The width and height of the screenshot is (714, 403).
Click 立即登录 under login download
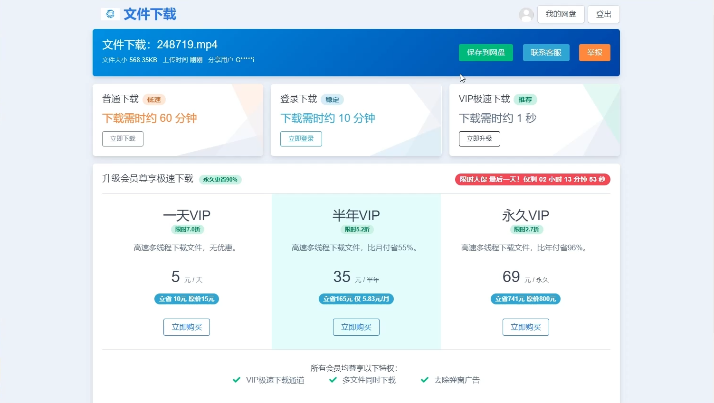(301, 139)
